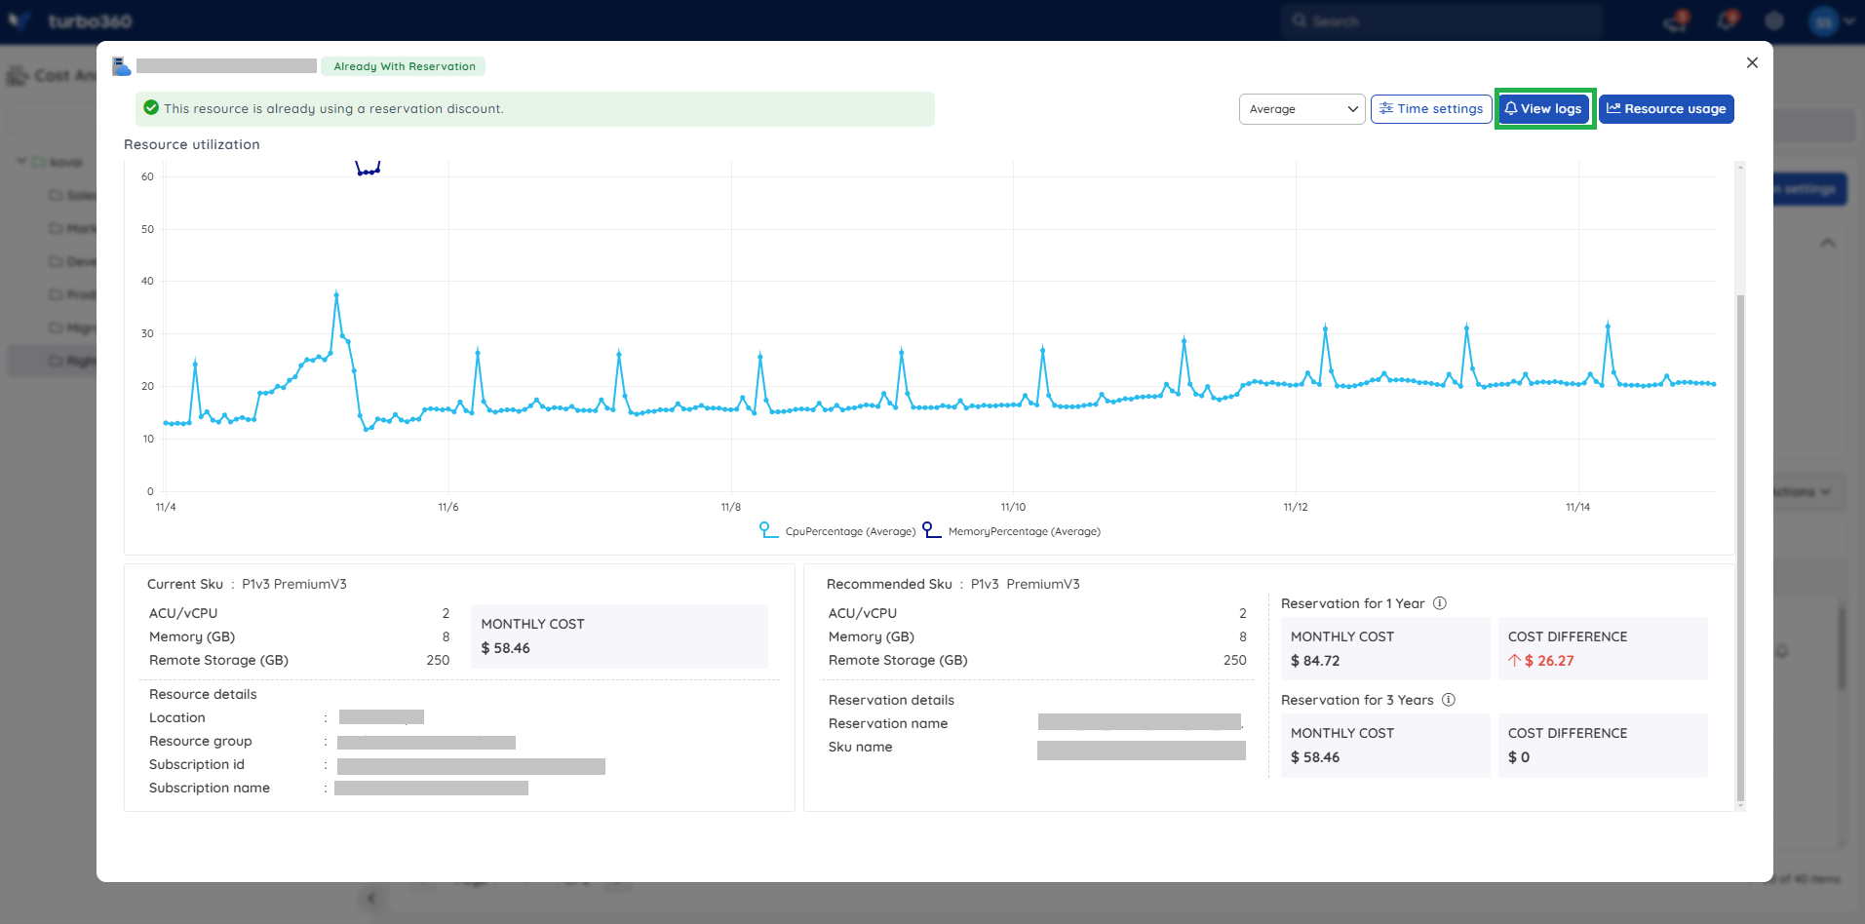Viewport: 1865px width, 924px height.
Task: Click info icon for Reservation for 1 Year
Action: pos(1440,603)
